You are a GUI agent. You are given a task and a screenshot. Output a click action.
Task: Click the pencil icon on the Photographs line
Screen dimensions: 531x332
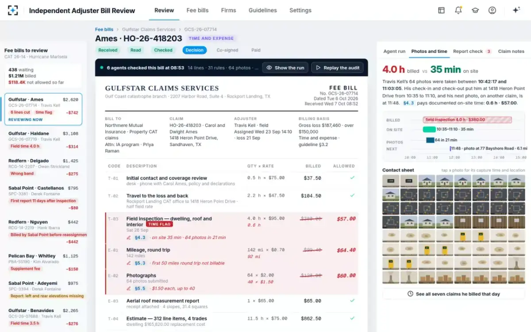[x=129, y=288]
